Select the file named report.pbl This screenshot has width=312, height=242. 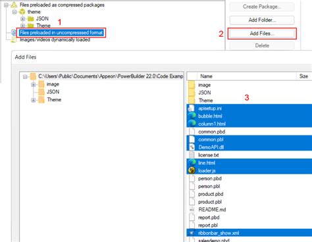tap(208, 225)
